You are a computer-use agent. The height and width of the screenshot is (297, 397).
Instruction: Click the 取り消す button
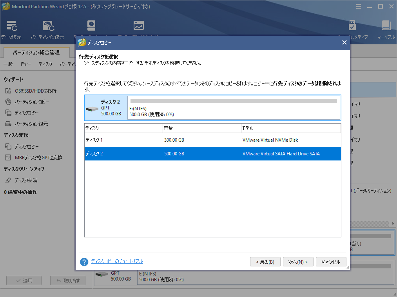click(x=67, y=281)
